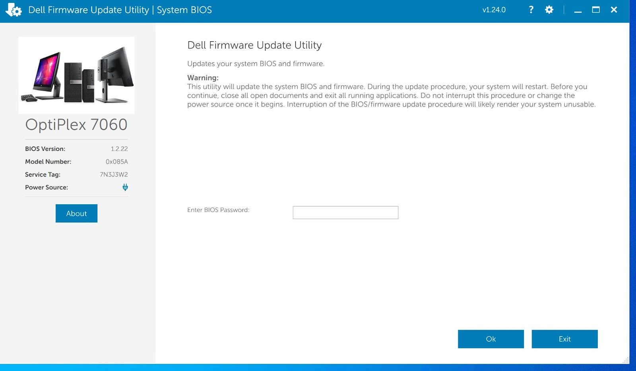Confirm the update with Ok button
This screenshot has width=636, height=371.
coord(491,339)
